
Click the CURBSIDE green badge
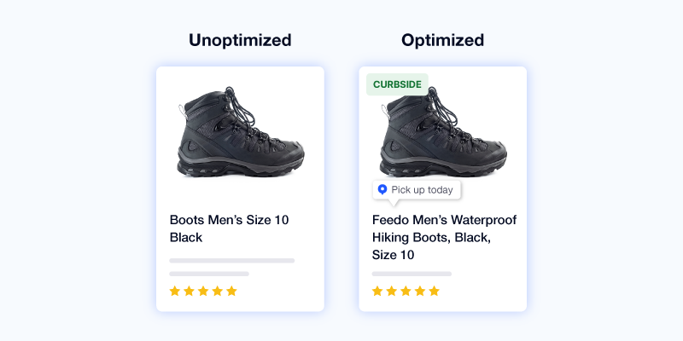[397, 84]
